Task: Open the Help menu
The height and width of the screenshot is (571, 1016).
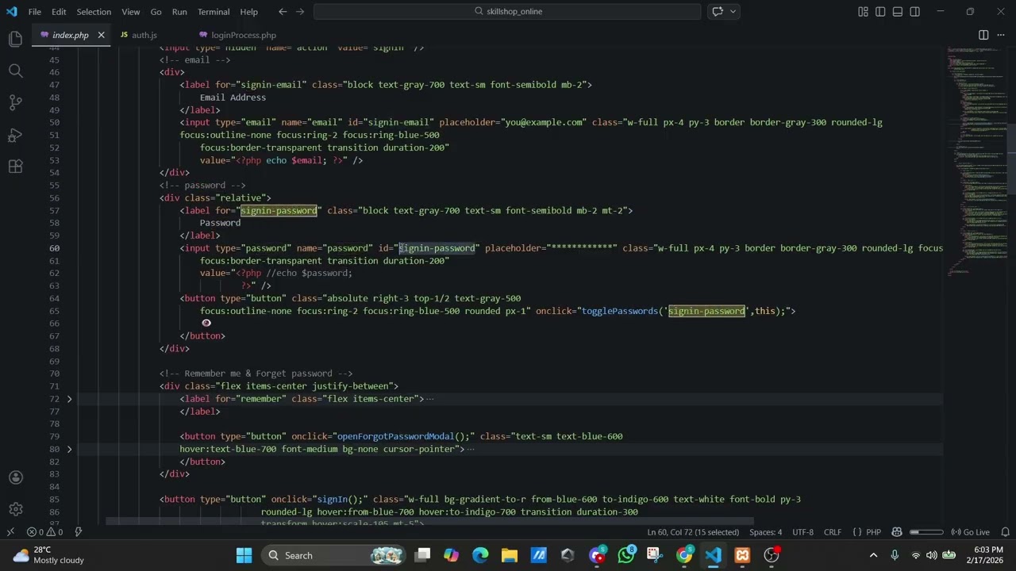Action: click(x=249, y=12)
